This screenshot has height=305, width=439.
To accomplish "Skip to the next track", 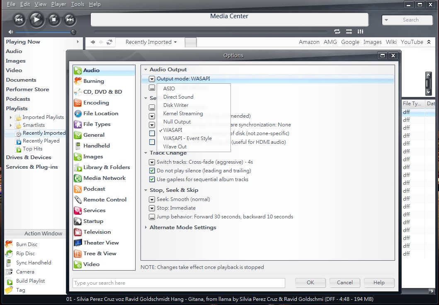I will click(x=70, y=19).
